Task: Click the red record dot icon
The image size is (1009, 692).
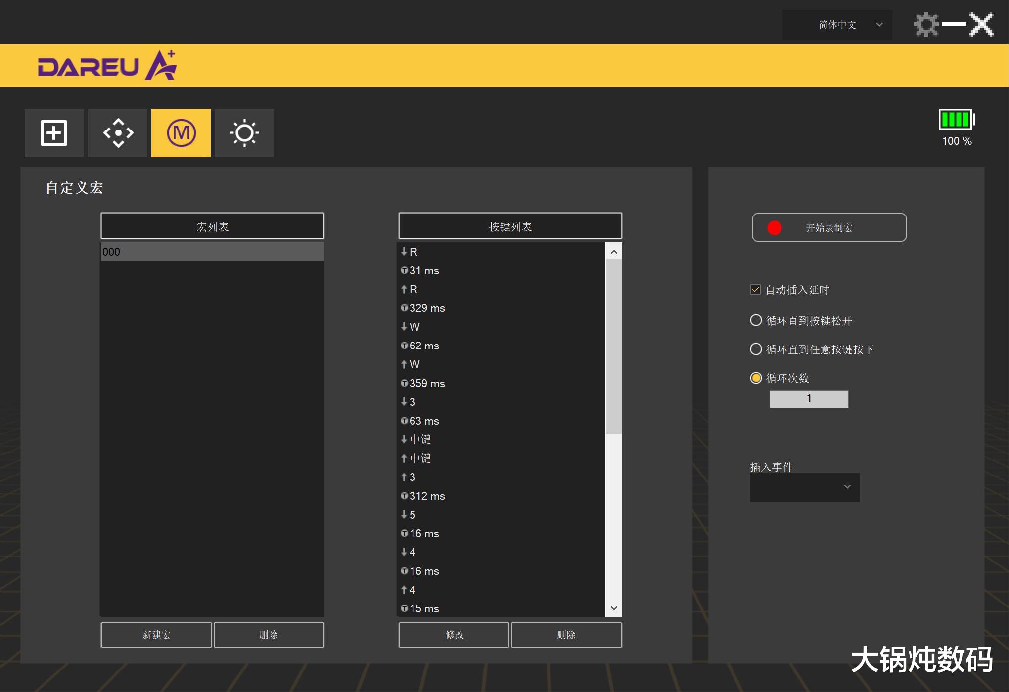Action: click(774, 228)
